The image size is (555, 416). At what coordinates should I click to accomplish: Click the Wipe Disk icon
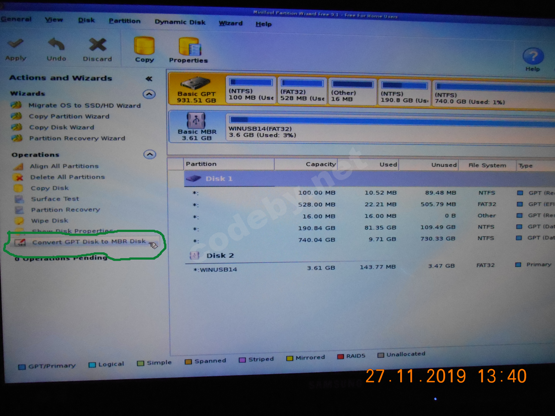(19, 221)
